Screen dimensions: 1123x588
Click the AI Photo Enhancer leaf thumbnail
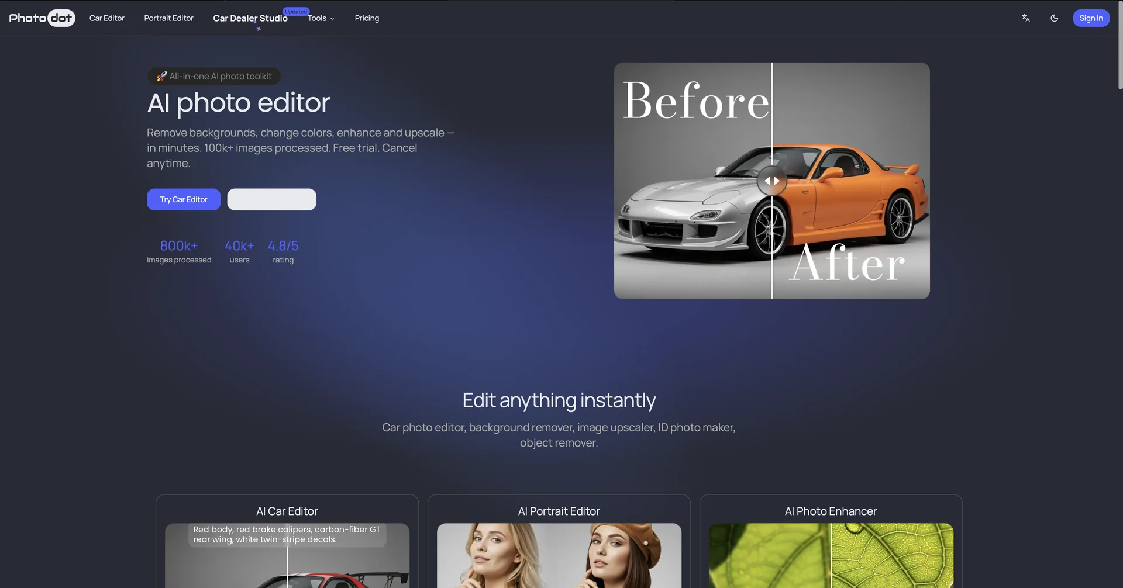point(831,555)
